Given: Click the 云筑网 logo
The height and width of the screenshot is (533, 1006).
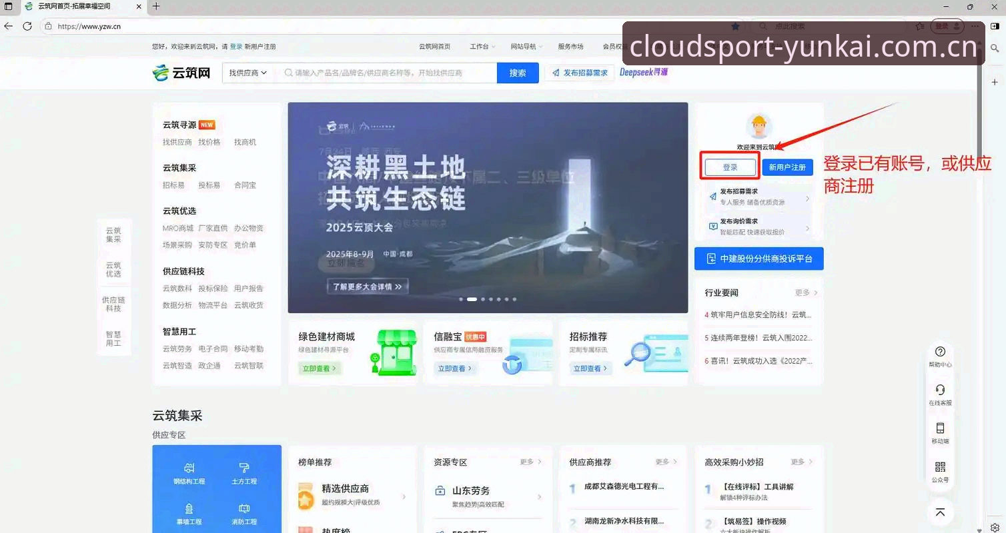Looking at the screenshot, I should tap(181, 73).
